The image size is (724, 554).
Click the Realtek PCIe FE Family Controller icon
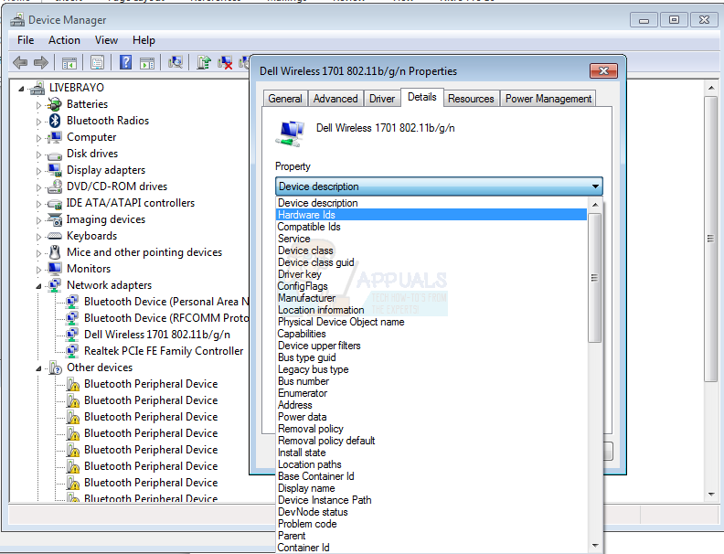[x=71, y=351]
